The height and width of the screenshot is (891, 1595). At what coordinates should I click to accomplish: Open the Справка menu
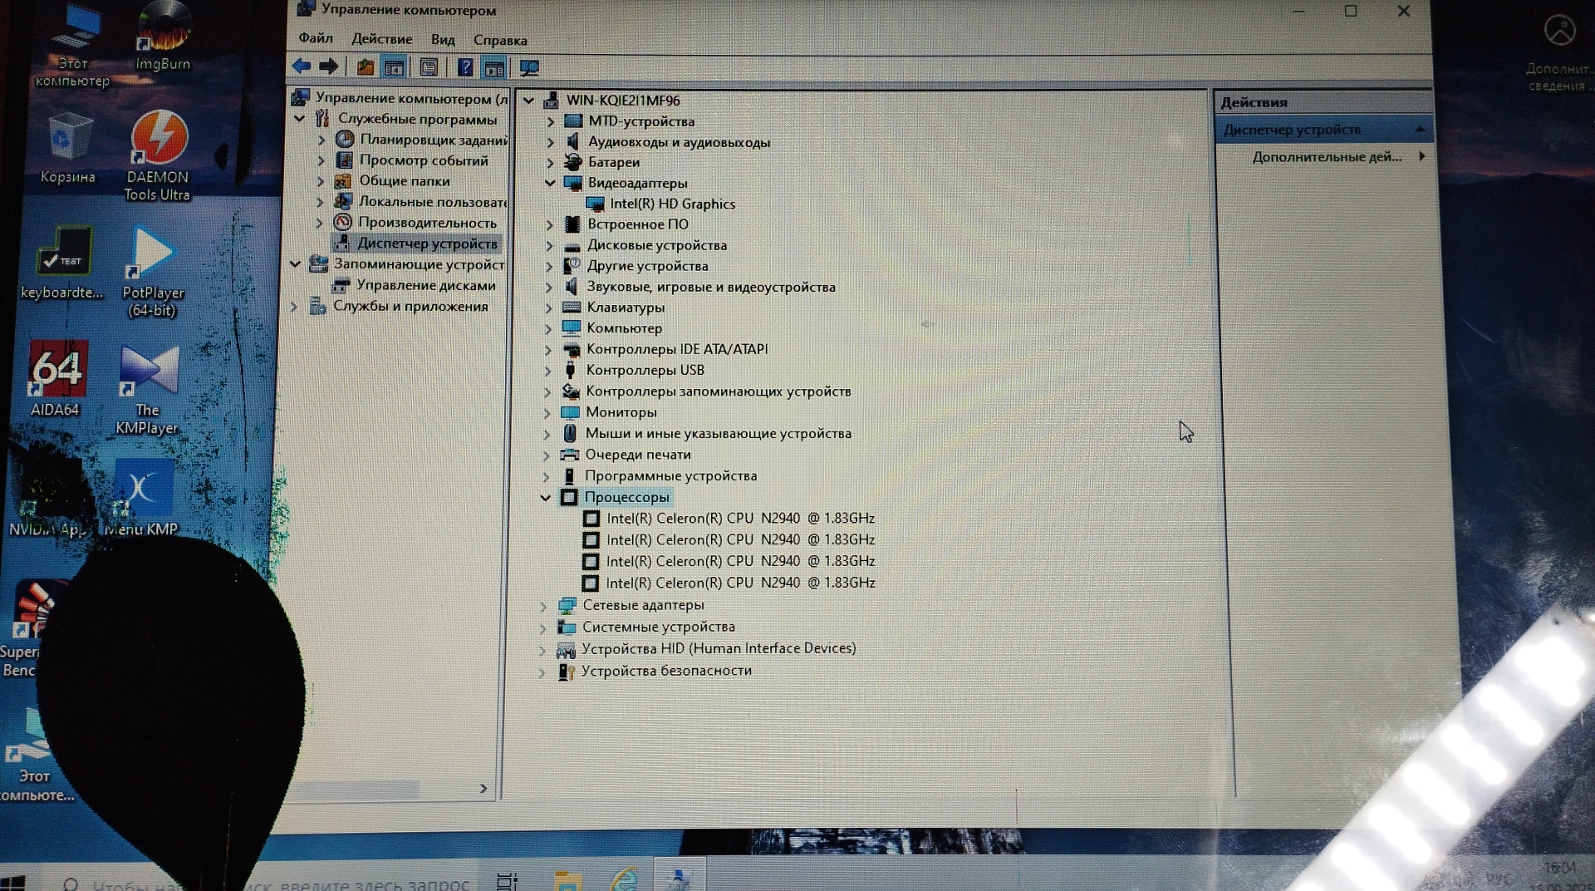500,40
